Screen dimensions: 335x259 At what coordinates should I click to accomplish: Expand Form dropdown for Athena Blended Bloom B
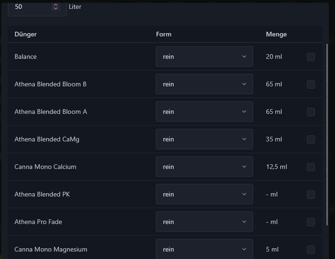point(204,84)
